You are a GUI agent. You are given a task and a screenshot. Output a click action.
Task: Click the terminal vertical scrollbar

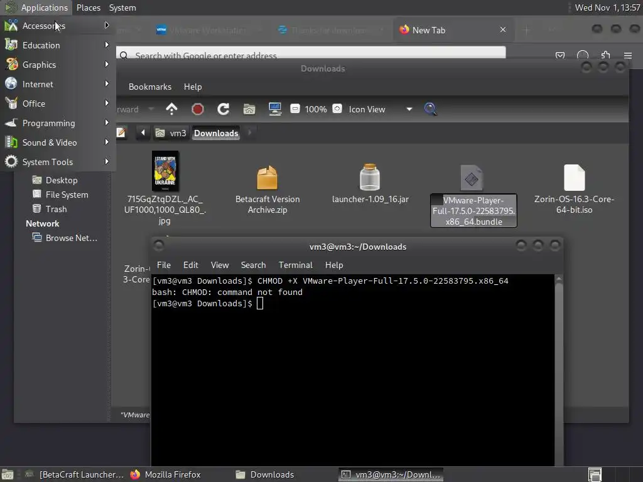click(x=558, y=371)
